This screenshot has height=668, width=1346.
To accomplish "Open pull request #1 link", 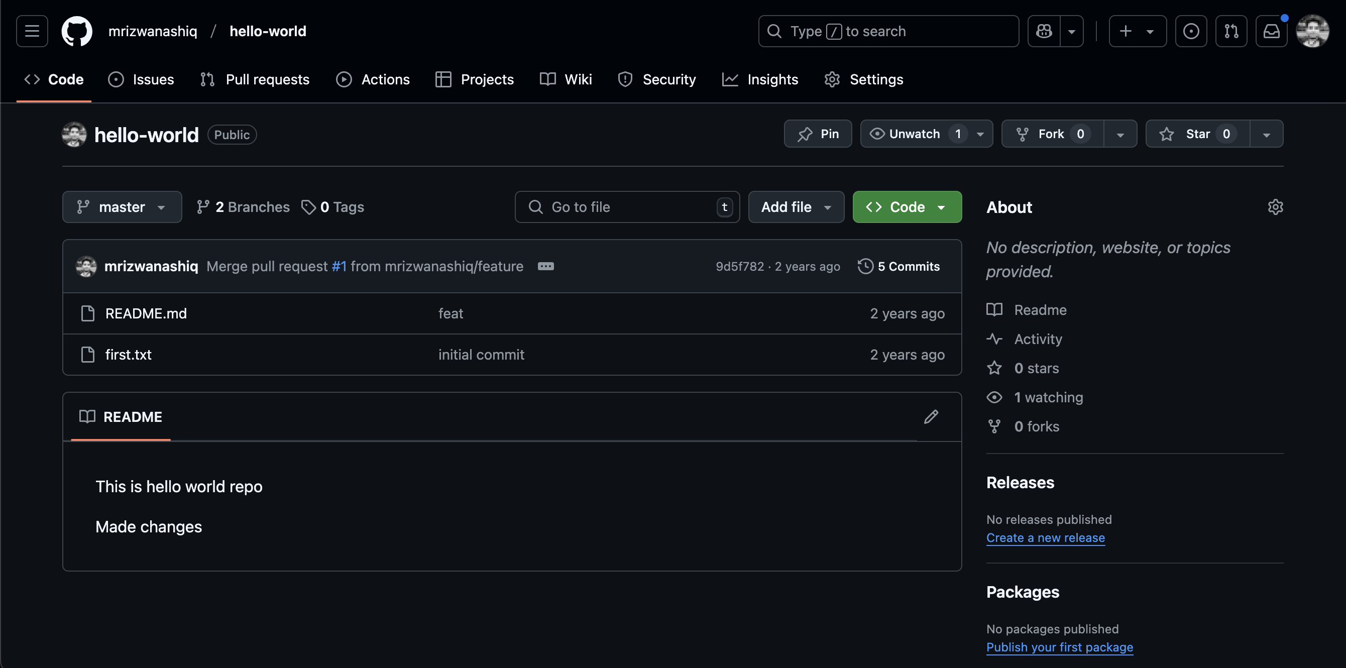I will tap(339, 266).
